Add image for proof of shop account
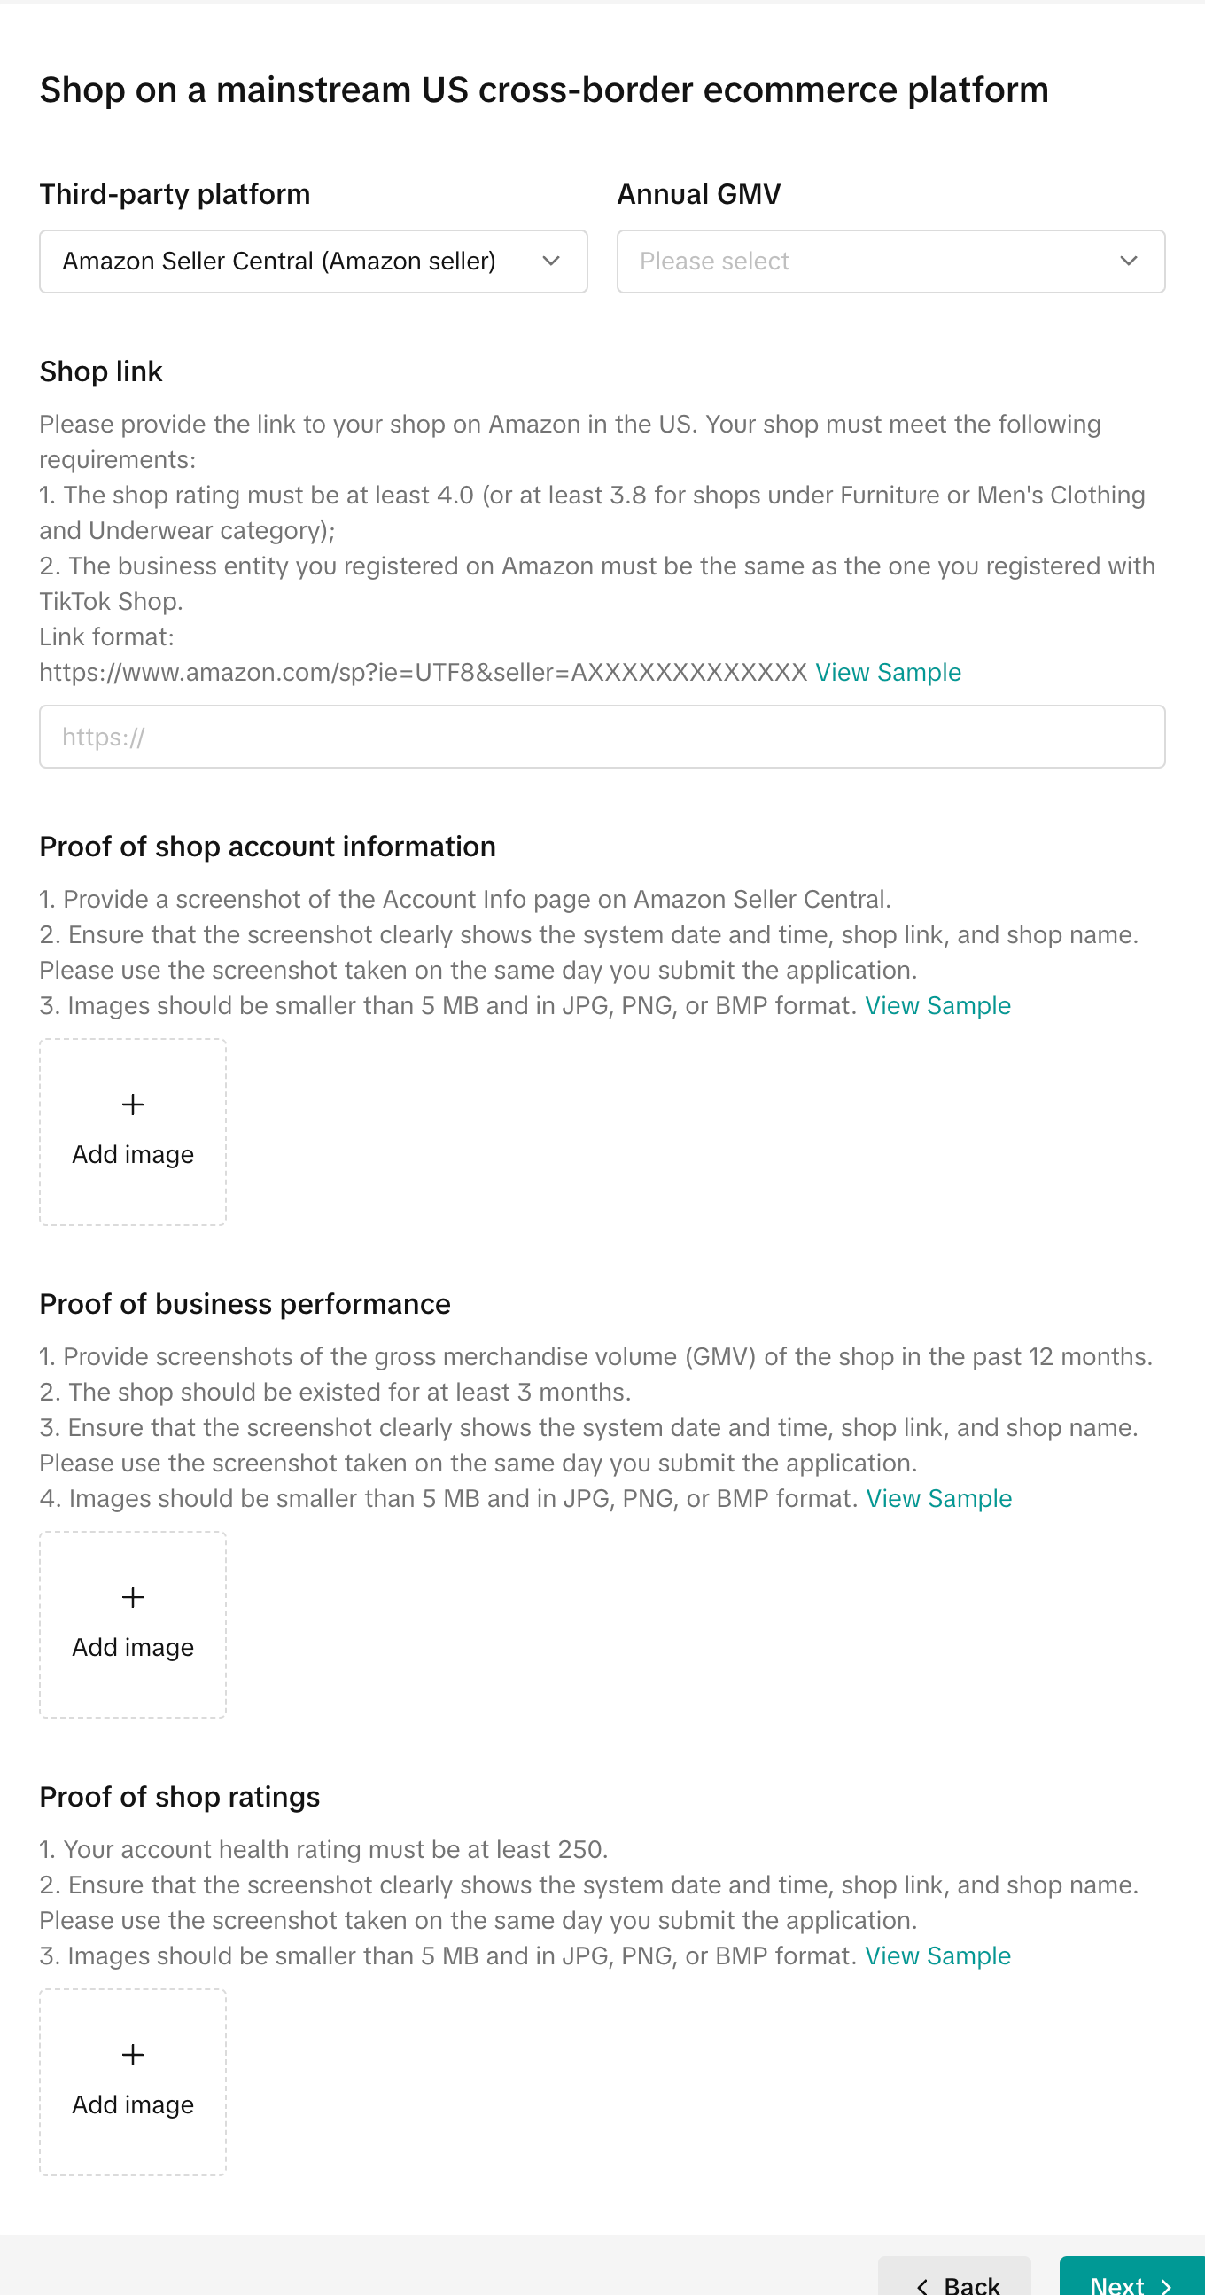The image size is (1205, 2295). pyautogui.click(x=133, y=1154)
